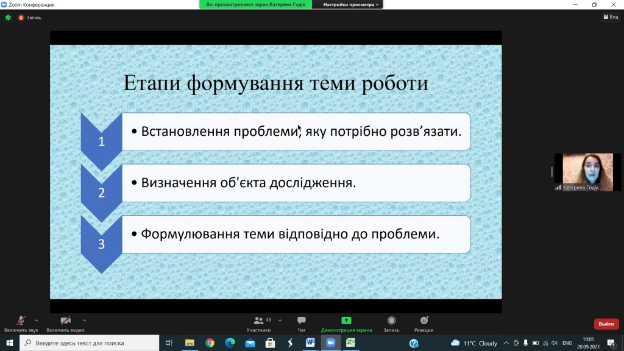Screen dimensions: 624x351
Task: Open the Настройки просмотра dropdown
Action: (350, 4)
